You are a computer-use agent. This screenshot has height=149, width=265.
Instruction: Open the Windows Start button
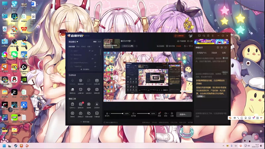(4, 146)
